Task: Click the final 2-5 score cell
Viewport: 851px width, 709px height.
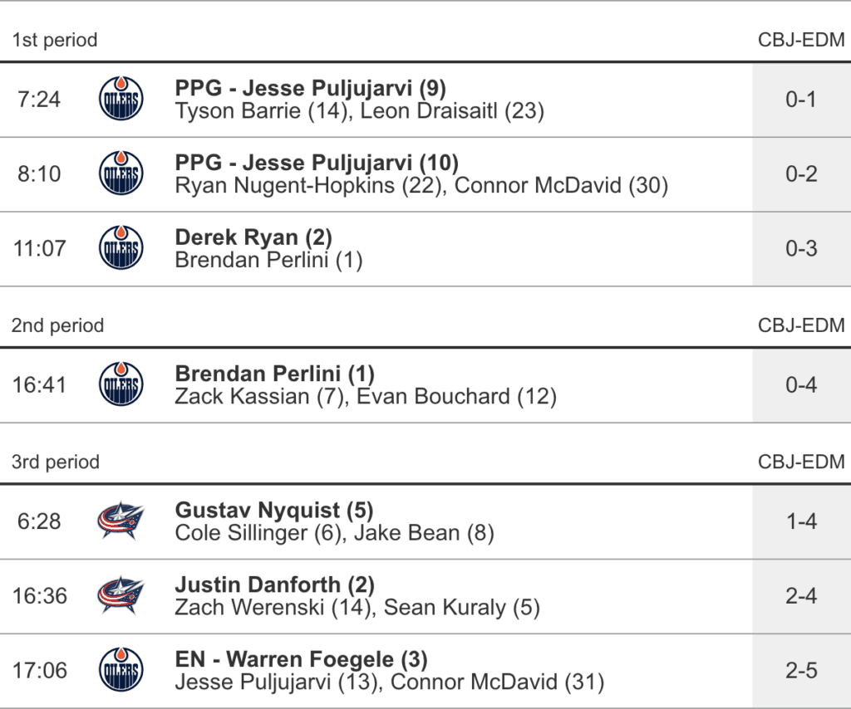Action: coord(801,670)
